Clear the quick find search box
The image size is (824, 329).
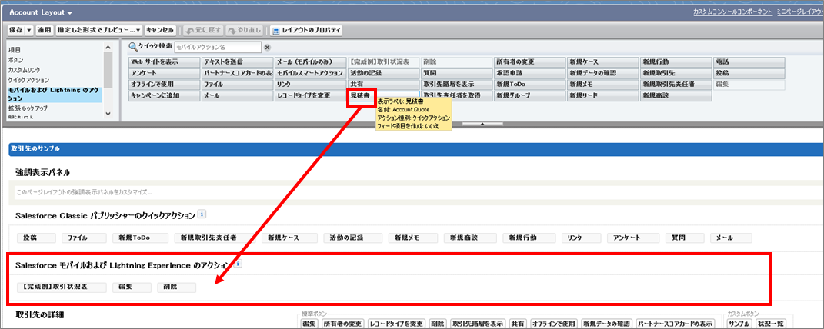pyautogui.click(x=268, y=47)
